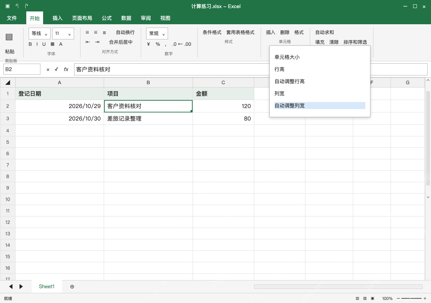Click the Name Box showing B2
Viewport: 431px width, 303px height.
tap(22, 69)
